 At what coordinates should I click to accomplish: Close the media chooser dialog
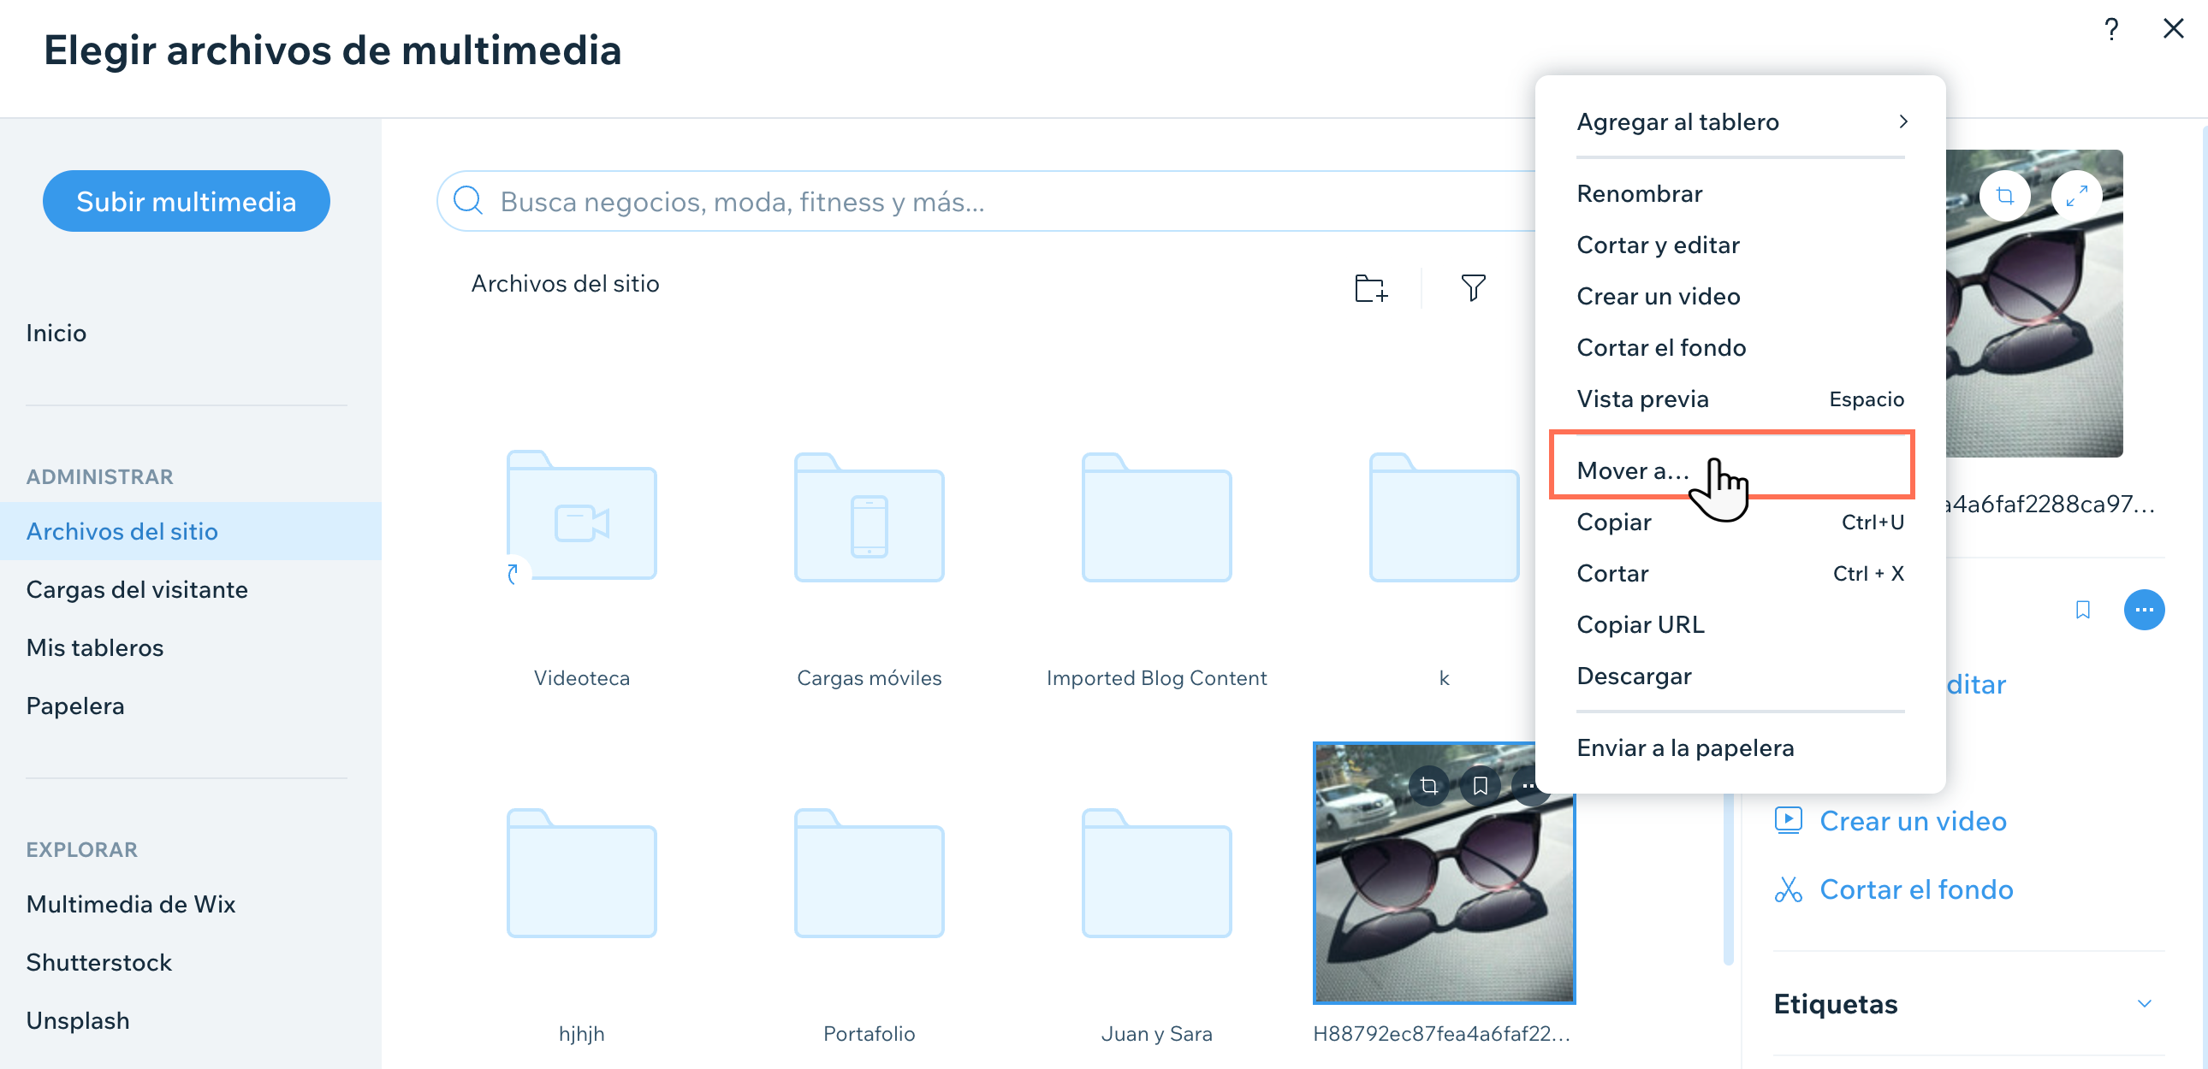click(2173, 29)
